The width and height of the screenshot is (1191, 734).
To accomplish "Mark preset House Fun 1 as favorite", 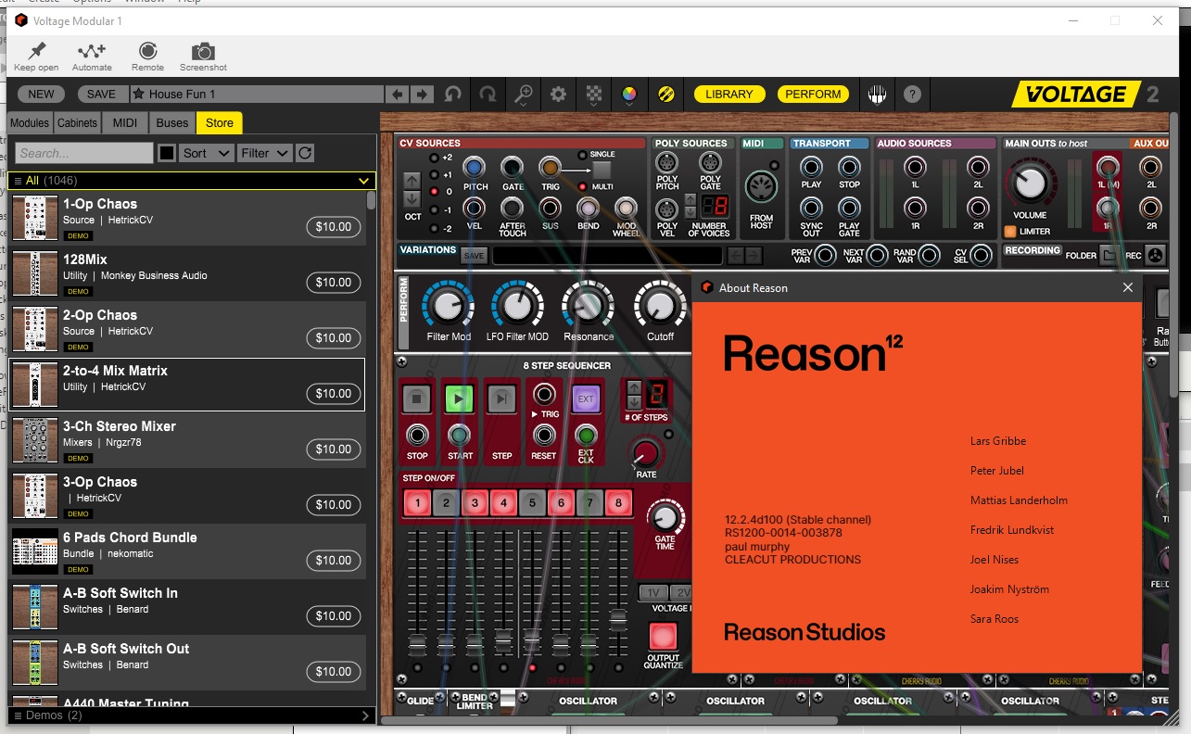I will click(138, 94).
